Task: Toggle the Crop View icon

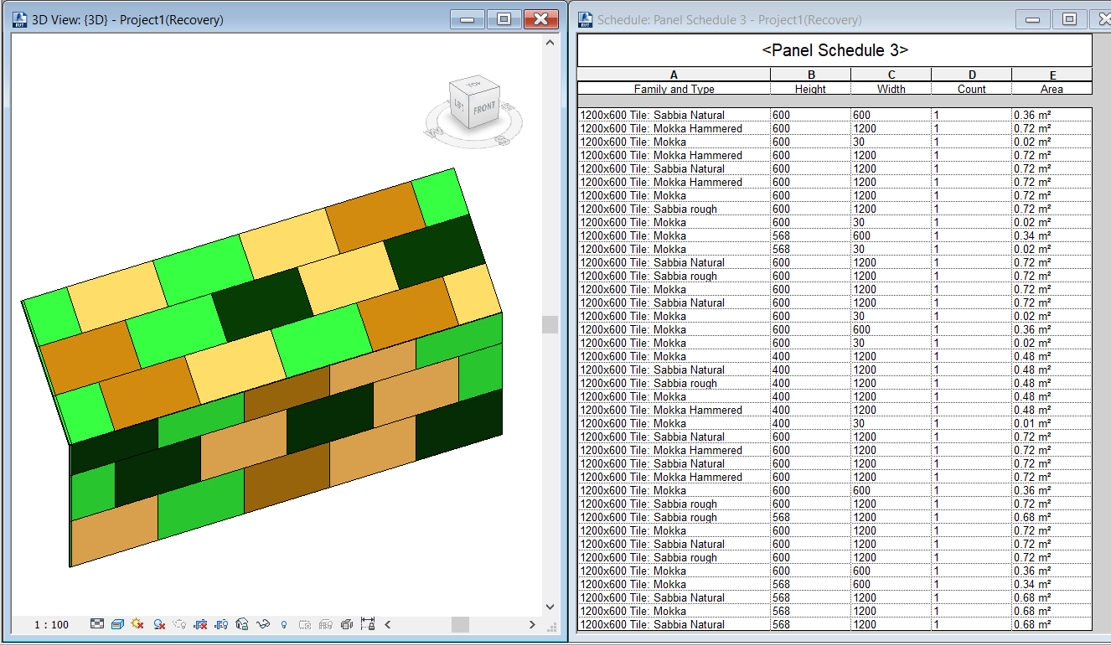Action: [201, 624]
